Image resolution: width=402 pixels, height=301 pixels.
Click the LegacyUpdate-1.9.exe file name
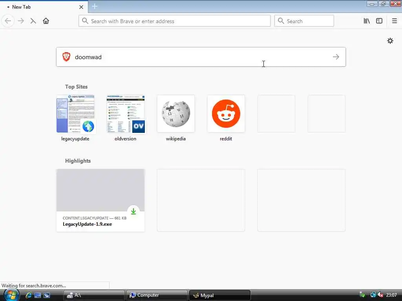[87, 224]
